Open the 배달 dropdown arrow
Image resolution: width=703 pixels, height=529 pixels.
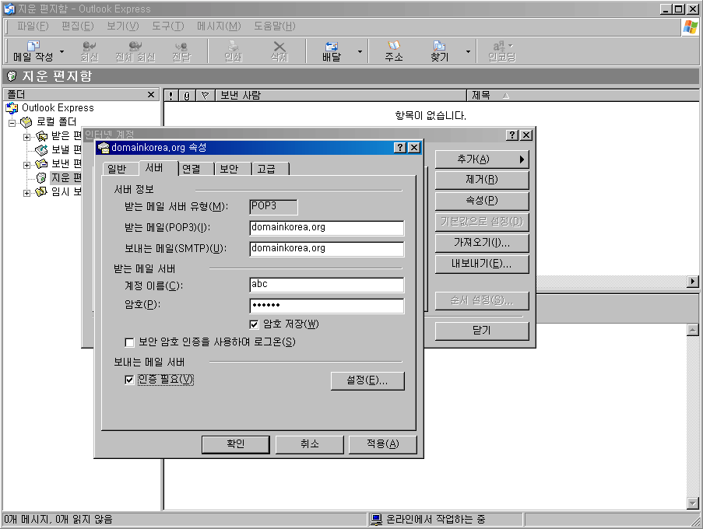[360, 51]
